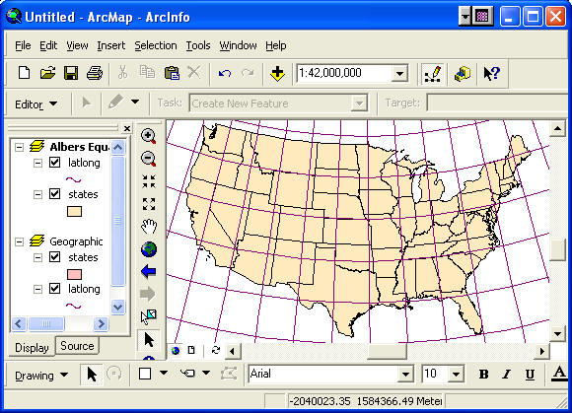Uncheck states layer under Albers

[x=54, y=194]
